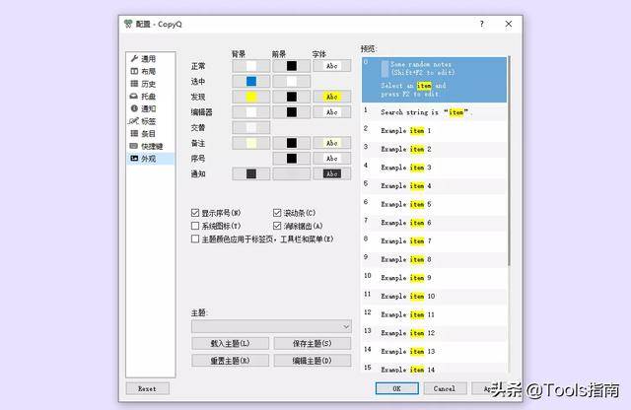Pick 发现 yellow background swatch
631x410 pixels.
(251, 97)
